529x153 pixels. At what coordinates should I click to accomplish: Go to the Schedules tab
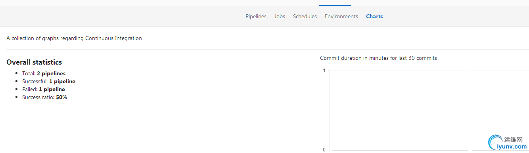[x=305, y=16]
